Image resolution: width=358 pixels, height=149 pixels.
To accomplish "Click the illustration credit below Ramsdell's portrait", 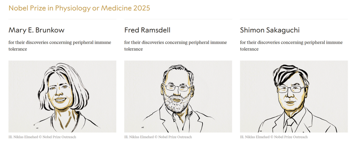I will (158, 137).
